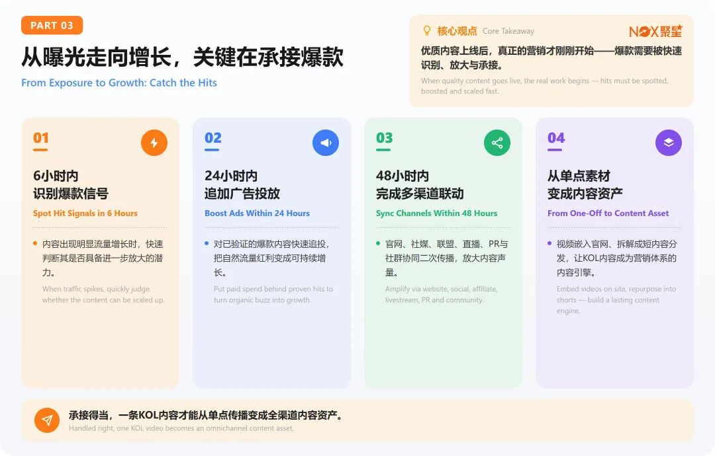Click the takeaway text starting 优质内容上线后
Viewport: 715px width, 456px height.
551,57
